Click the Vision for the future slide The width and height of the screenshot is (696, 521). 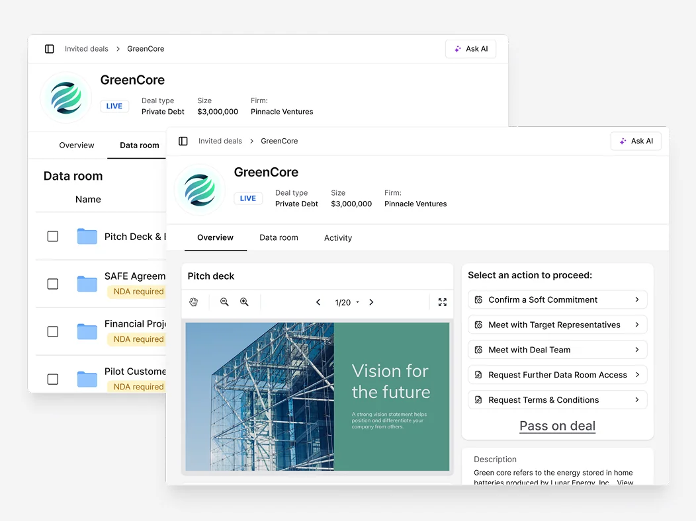click(x=318, y=397)
